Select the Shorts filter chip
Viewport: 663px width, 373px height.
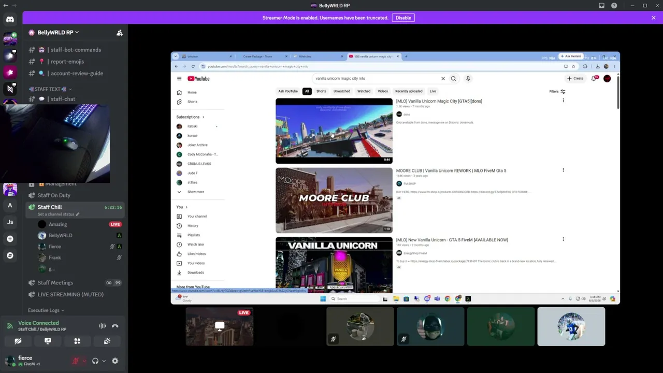click(321, 91)
